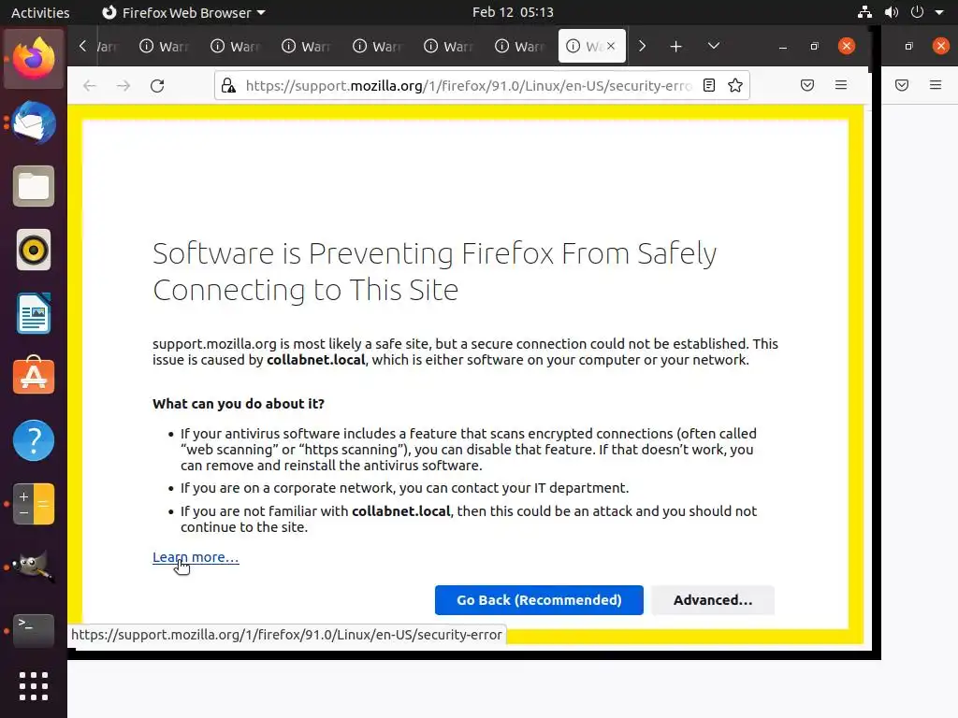Close the active tab with X
Viewport: 958px width, 718px height.
(610, 46)
